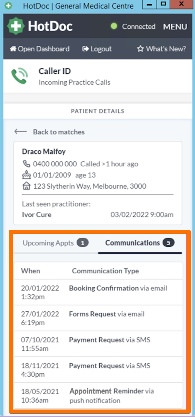
Task: Click date 20/01/2022 1:32pm
Action: click(40, 292)
